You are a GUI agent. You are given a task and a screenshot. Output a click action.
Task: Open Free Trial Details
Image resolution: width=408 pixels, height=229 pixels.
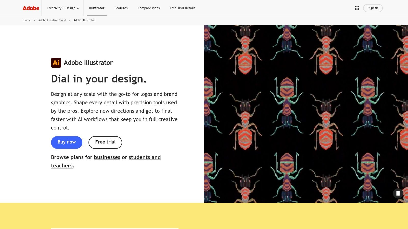coord(183,8)
